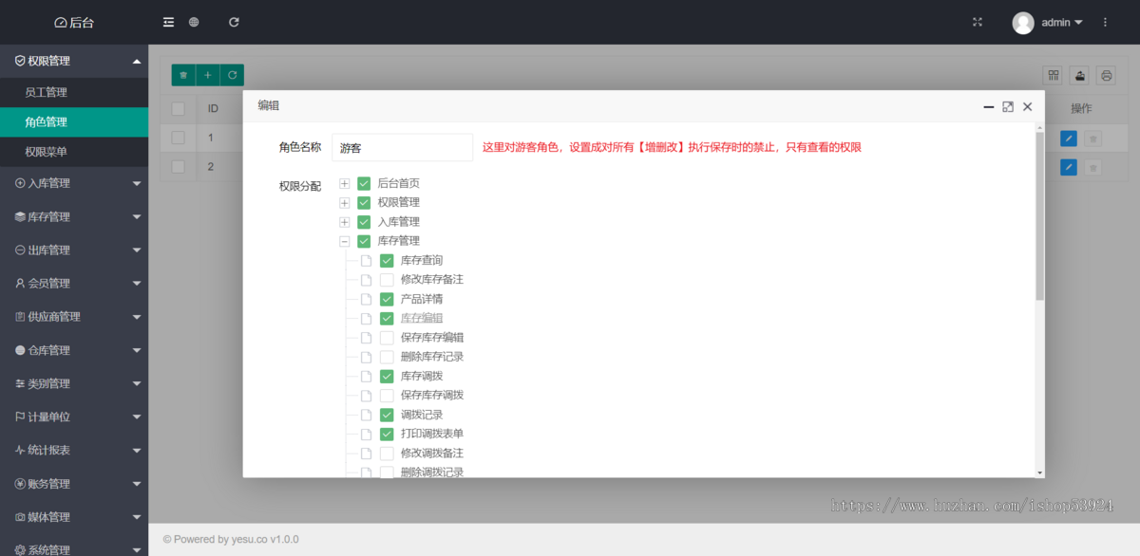Click the fullscreen icon in the header
The image size is (1140, 556).
[x=978, y=21]
